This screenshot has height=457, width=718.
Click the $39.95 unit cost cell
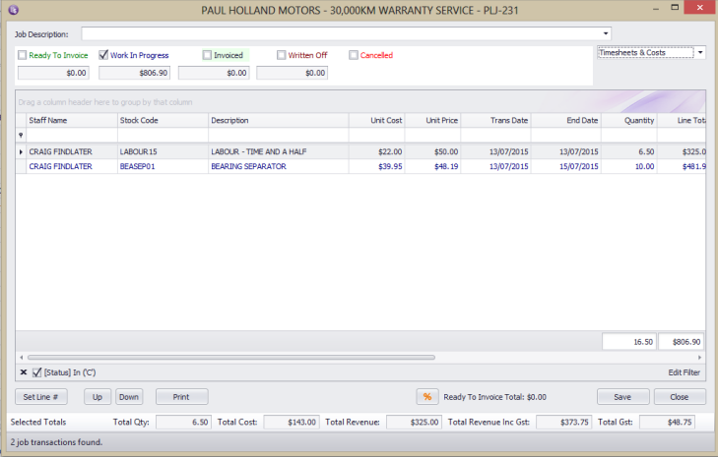coord(376,166)
